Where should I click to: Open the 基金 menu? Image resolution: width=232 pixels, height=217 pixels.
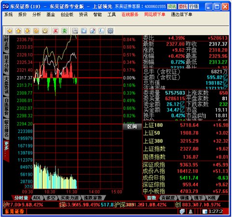coord(51,14)
